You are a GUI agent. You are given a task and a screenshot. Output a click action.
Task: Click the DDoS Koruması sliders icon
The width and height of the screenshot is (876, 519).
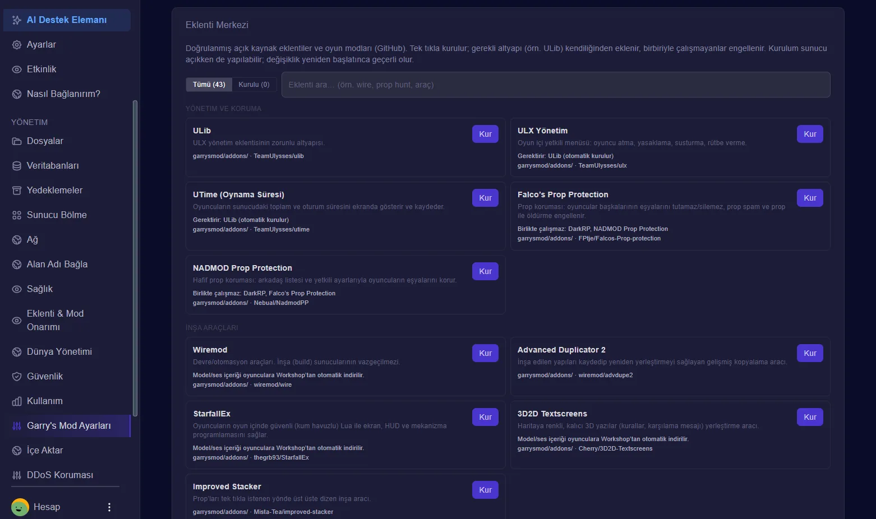tap(17, 475)
